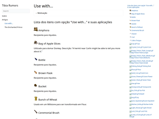Go to Bucket in table of contents

point(133,24)
